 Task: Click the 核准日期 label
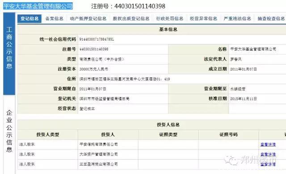(218, 99)
